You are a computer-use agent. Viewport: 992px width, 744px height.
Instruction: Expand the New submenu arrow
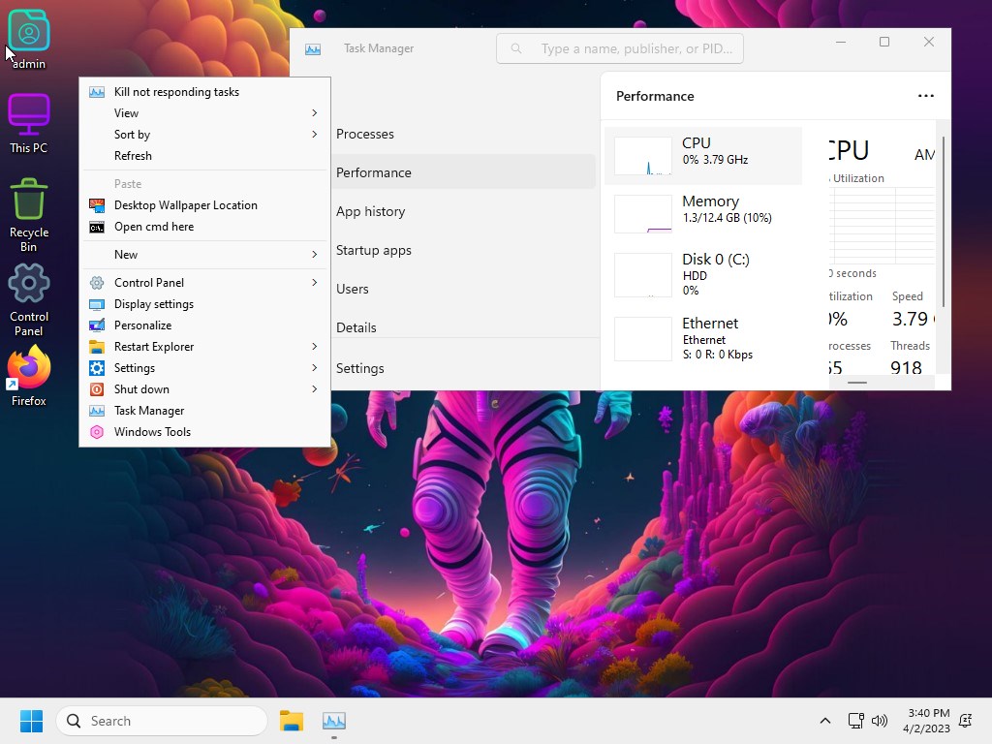coord(315,255)
